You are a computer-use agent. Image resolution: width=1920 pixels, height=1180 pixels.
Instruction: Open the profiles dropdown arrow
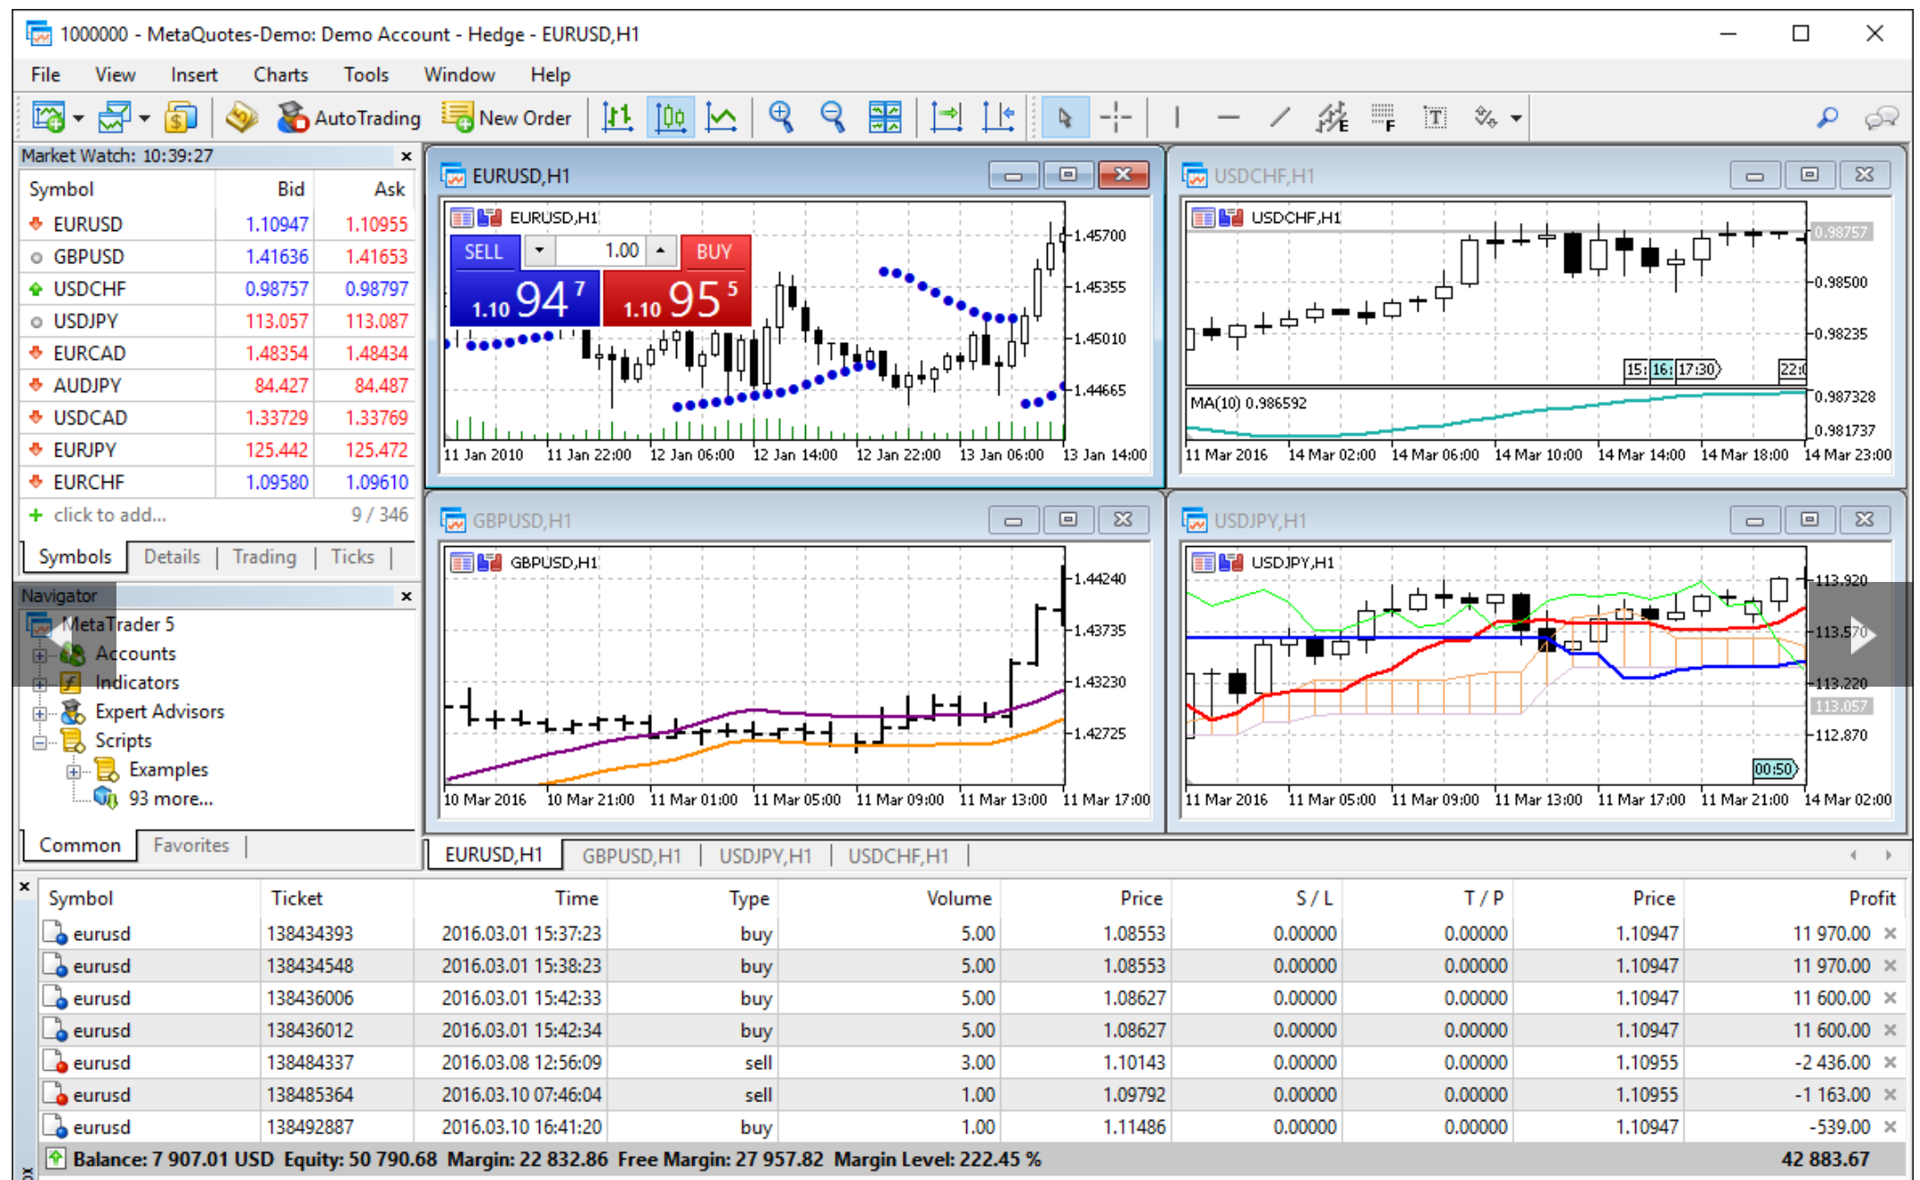[x=144, y=118]
